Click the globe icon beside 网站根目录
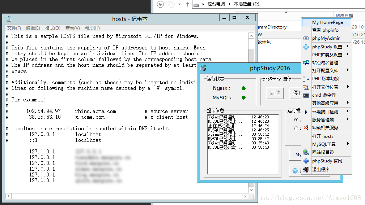Screen dimensions: 365x205 [x=306, y=152]
